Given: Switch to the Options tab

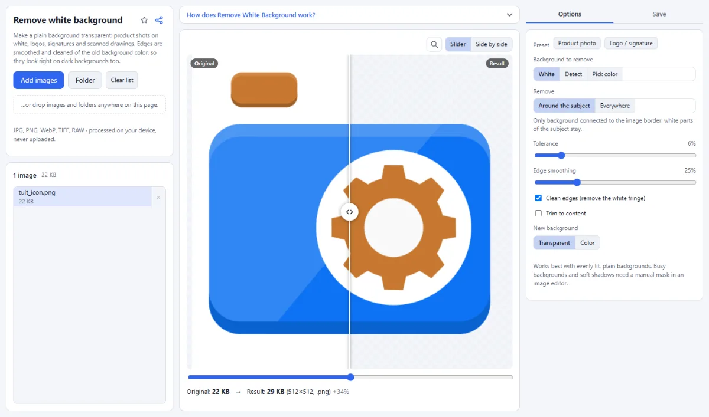Looking at the screenshot, I should tap(570, 14).
